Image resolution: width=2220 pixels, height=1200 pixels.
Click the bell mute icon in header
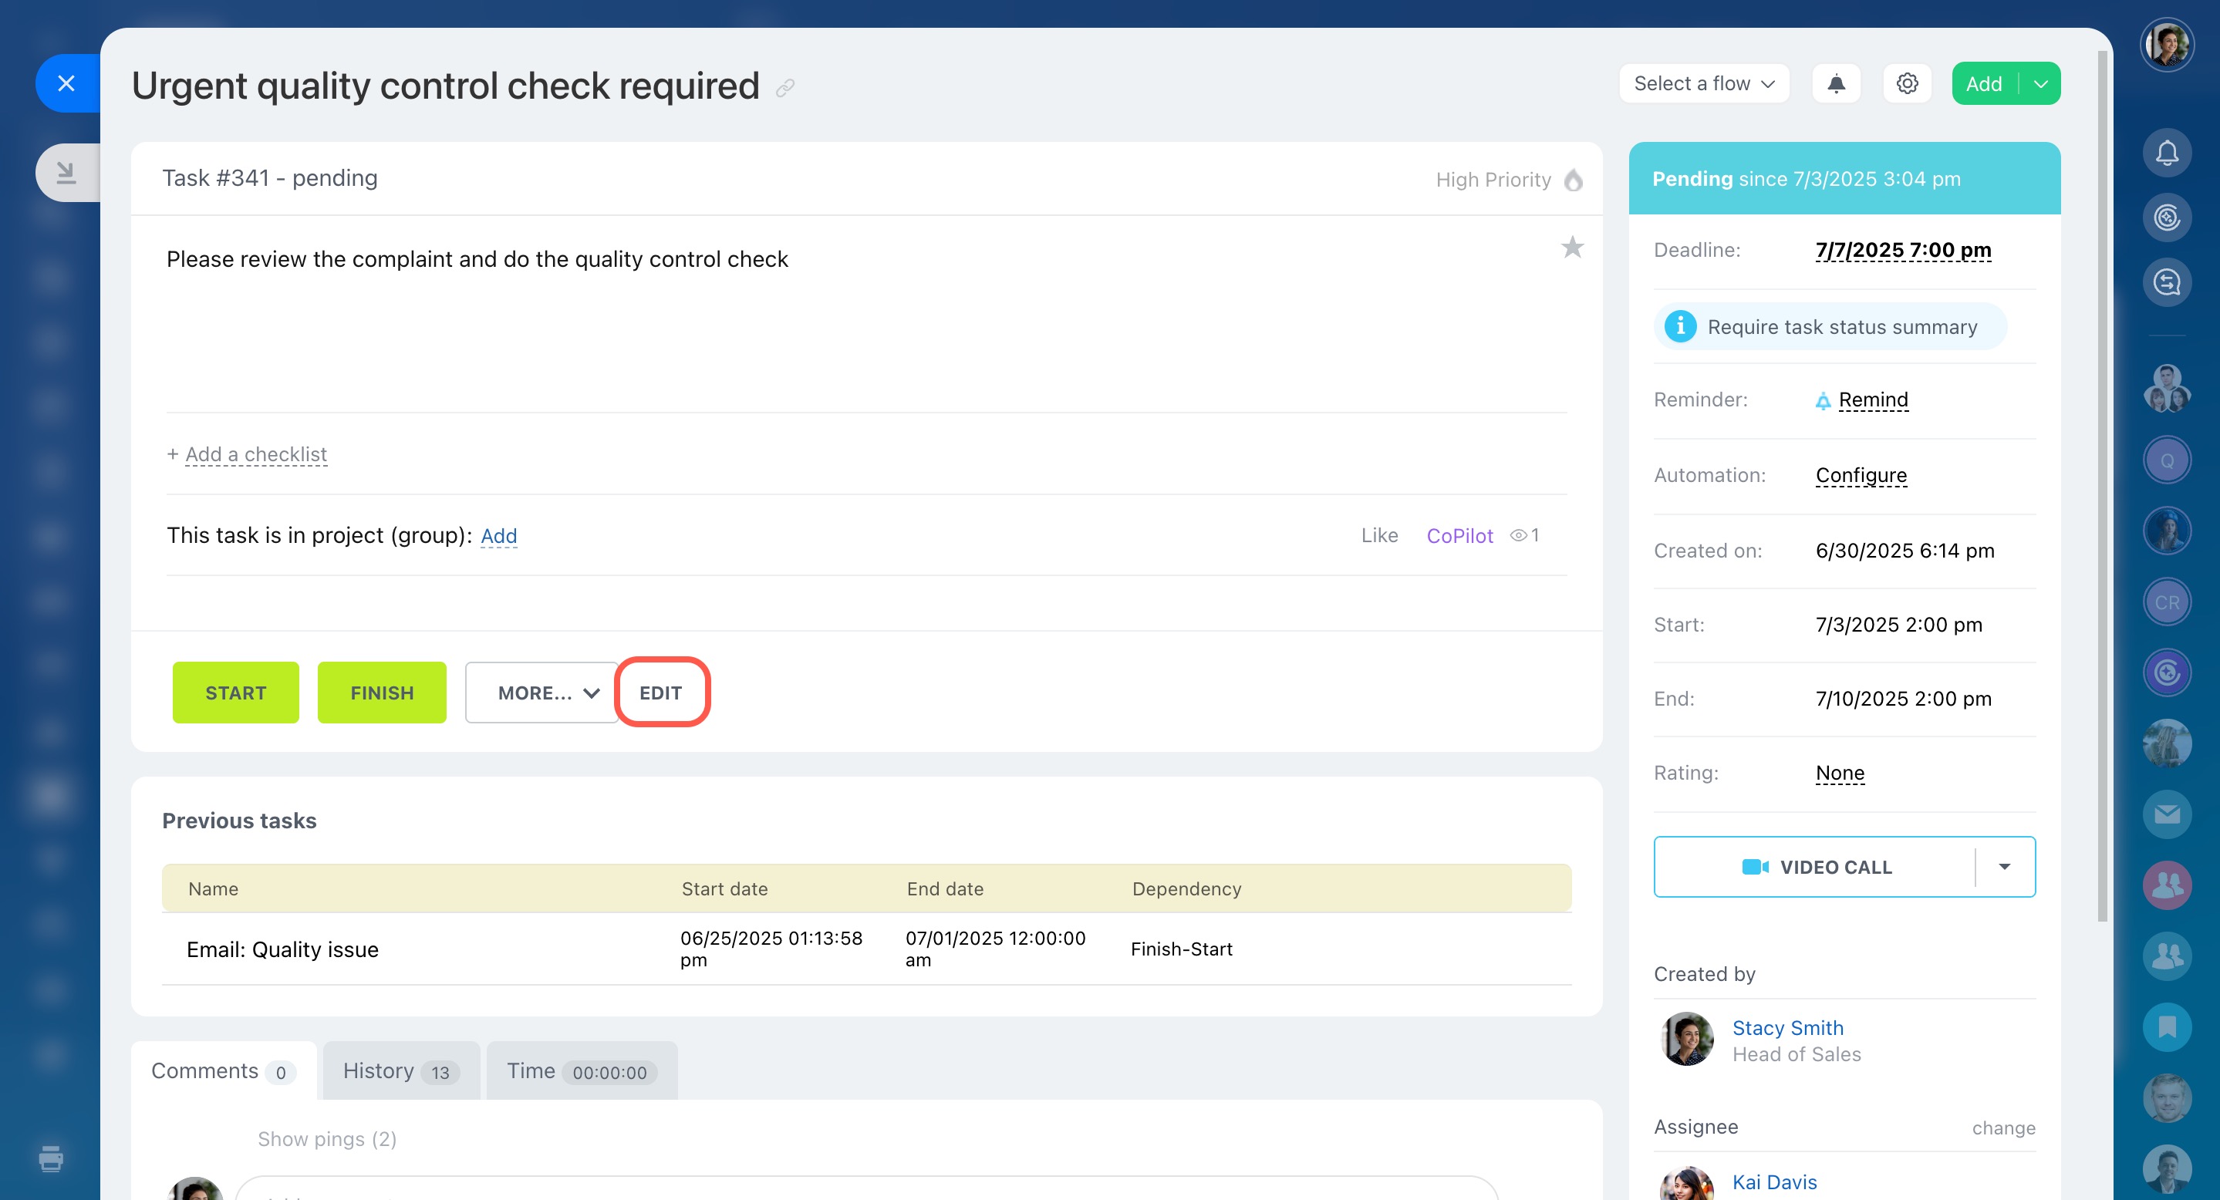[1836, 83]
